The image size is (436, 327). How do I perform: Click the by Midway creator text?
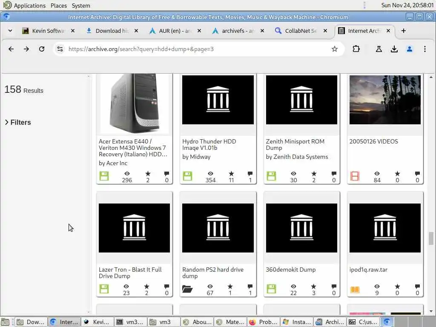(x=196, y=157)
